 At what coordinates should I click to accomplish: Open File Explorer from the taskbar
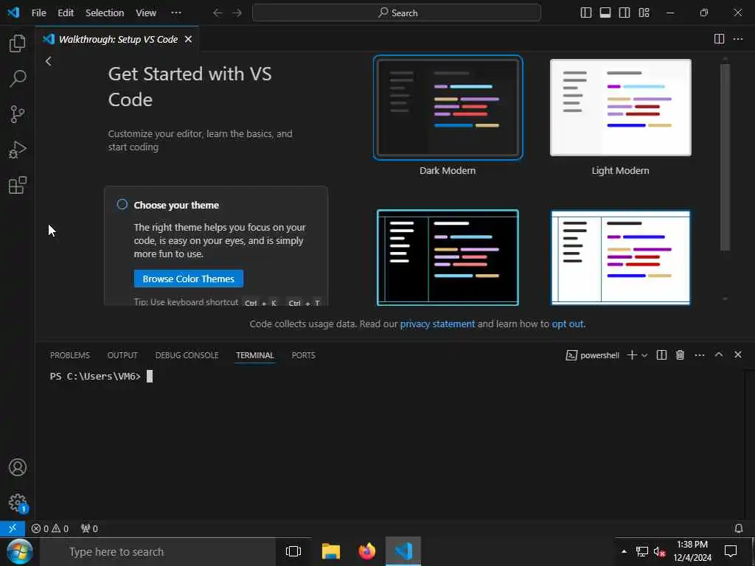click(331, 551)
